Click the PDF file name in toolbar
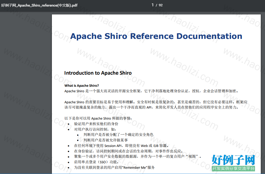265x174 pixels. 39,5
